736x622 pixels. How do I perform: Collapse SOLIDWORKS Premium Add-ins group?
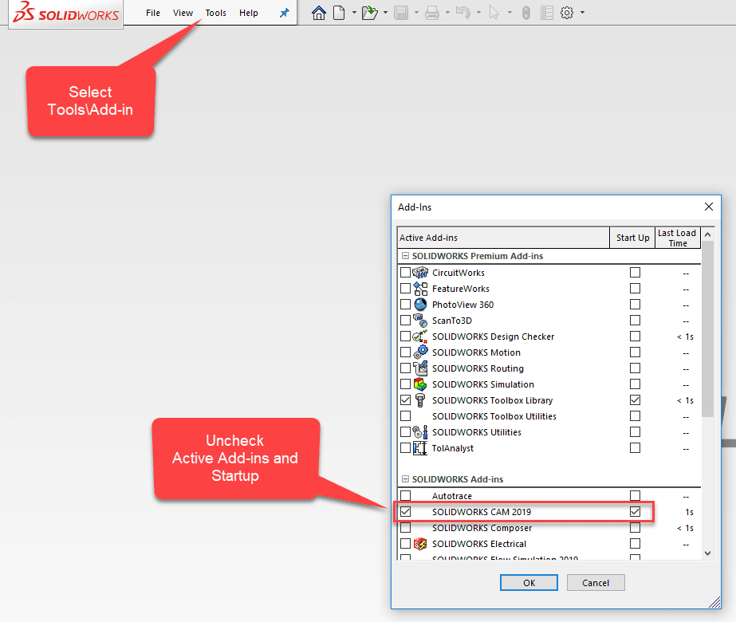click(x=406, y=256)
